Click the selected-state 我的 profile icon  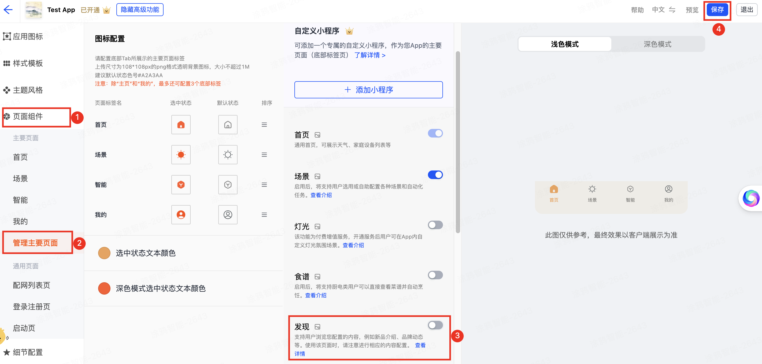point(181,215)
